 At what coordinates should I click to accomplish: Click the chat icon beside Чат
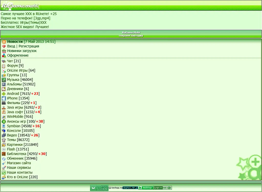click(4, 61)
